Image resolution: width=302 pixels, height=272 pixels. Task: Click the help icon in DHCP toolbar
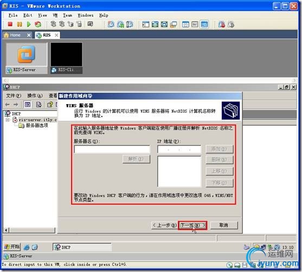coord(50,105)
